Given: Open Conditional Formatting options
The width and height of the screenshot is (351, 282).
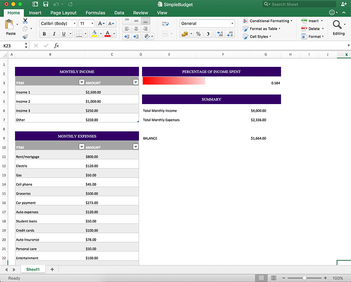Looking at the screenshot, I should click(268, 21).
